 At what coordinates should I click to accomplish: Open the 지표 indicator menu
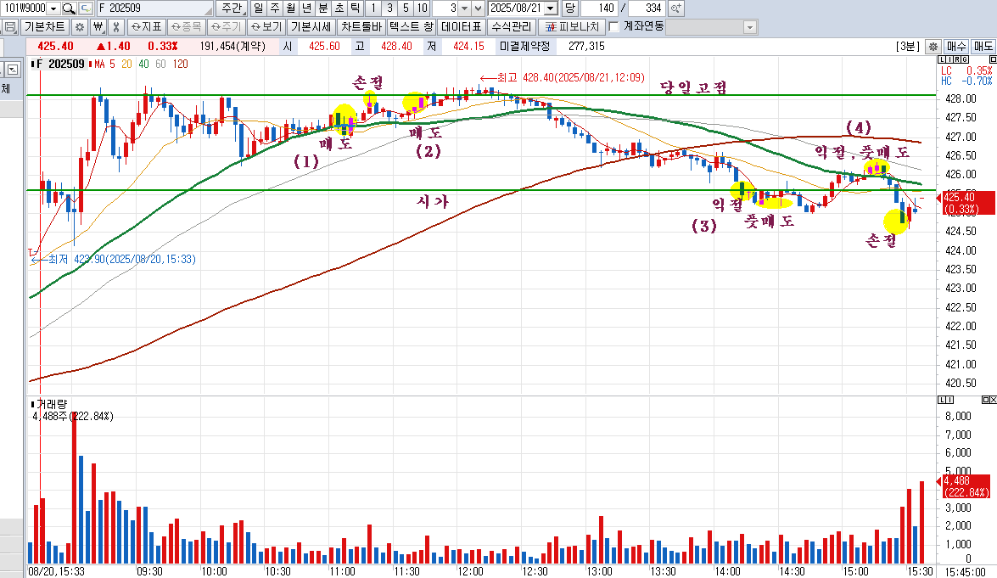(146, 26)
